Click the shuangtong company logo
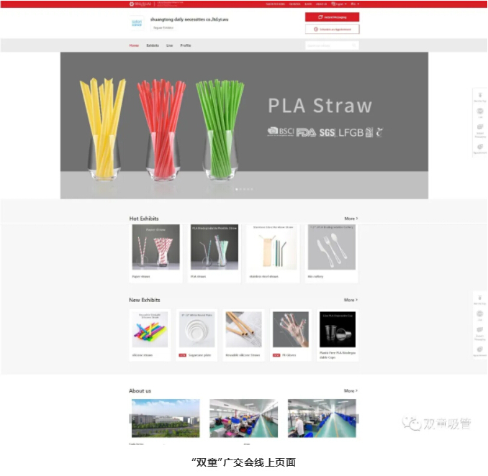488x476 pixels. (x=137, y=23)
